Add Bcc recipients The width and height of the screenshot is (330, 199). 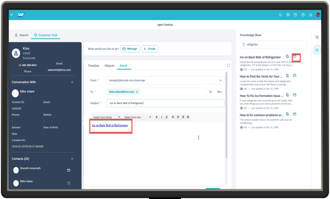(219, 92)
